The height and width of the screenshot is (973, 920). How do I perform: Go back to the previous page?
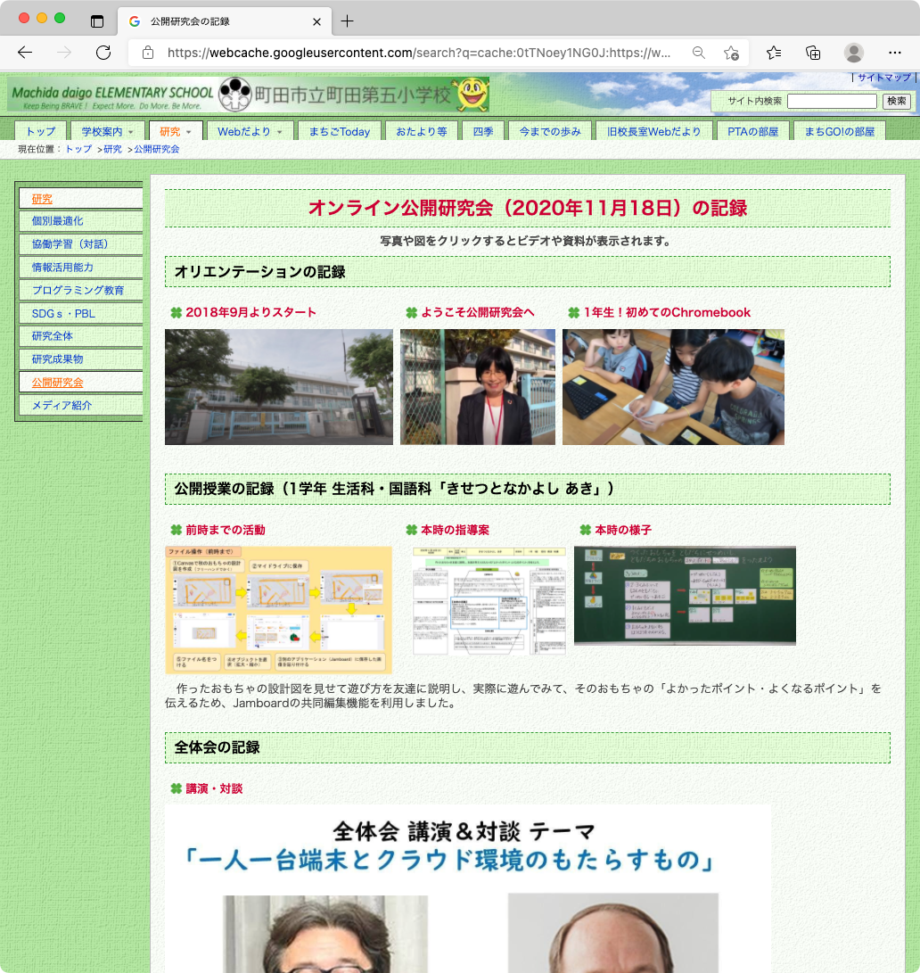tap(25, 53)
